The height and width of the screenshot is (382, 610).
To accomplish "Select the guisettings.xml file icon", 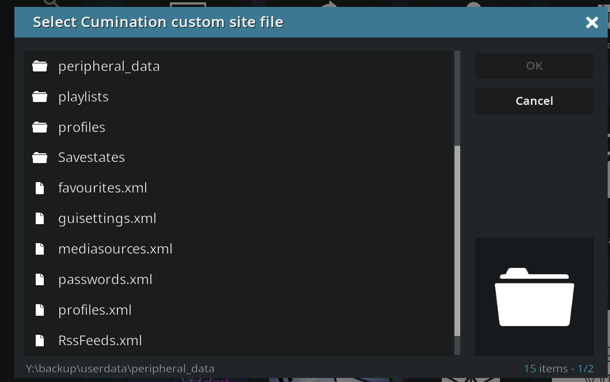I will [39, 218].
